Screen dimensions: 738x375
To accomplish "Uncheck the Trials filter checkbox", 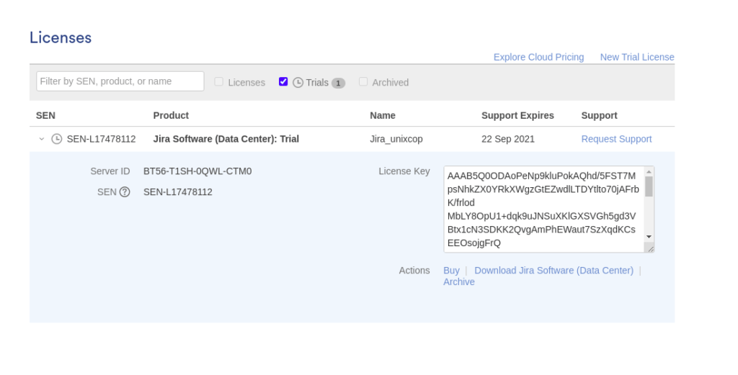I will point(283,82).
